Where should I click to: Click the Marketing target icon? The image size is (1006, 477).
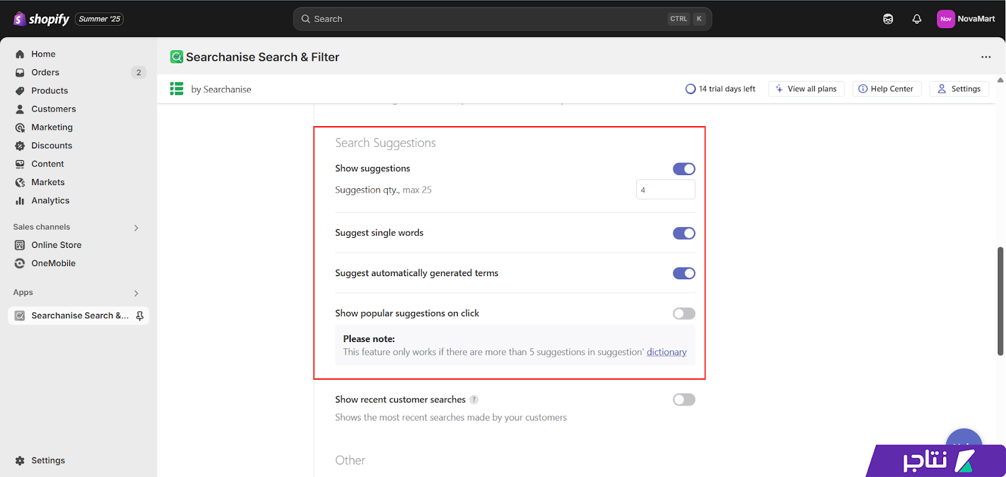click(20, 127)
